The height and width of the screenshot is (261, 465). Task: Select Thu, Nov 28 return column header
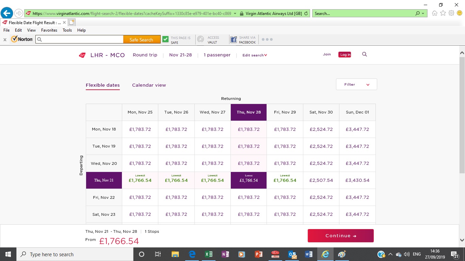click(248, 112)
